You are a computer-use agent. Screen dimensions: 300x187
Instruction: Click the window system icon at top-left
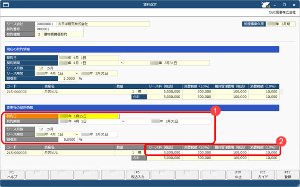tap(6, 5)
